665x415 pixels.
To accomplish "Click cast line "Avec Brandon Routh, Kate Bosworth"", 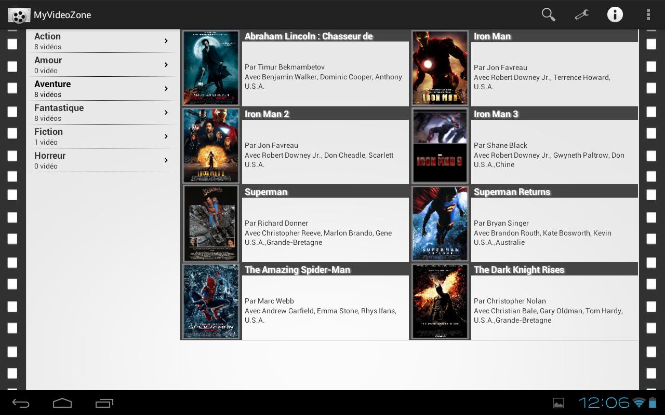I will click(542, 233).
